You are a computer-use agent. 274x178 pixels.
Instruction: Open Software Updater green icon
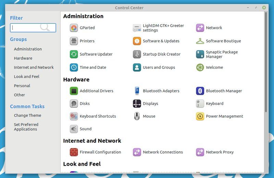point(74,54)
